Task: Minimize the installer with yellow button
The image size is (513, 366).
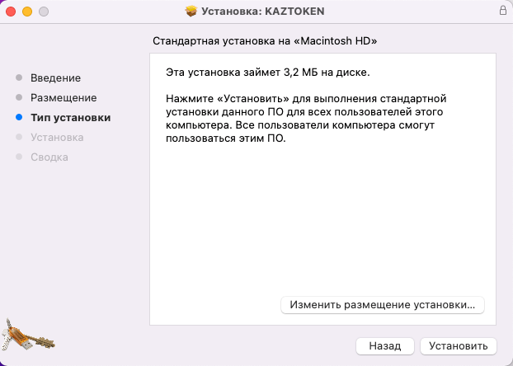Action: click(27, 12)
